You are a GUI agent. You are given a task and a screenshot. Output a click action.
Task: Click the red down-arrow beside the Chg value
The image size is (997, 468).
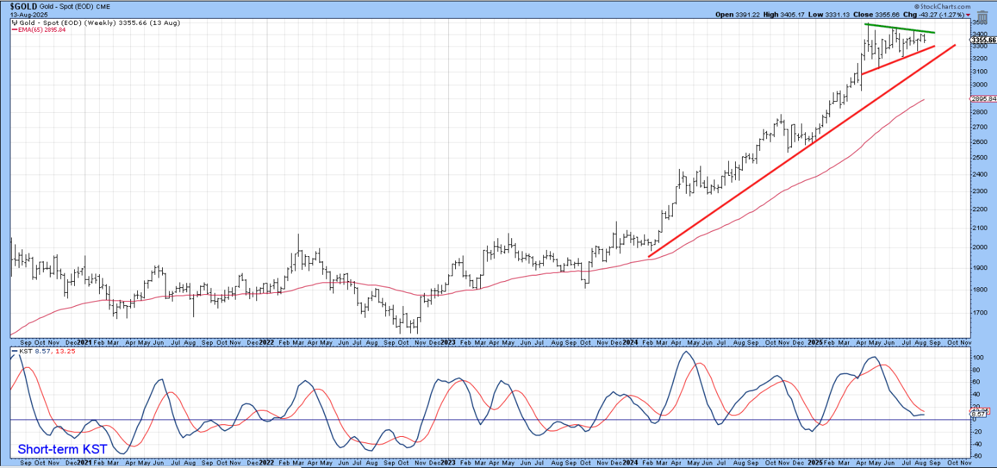(x=968, y=14)
